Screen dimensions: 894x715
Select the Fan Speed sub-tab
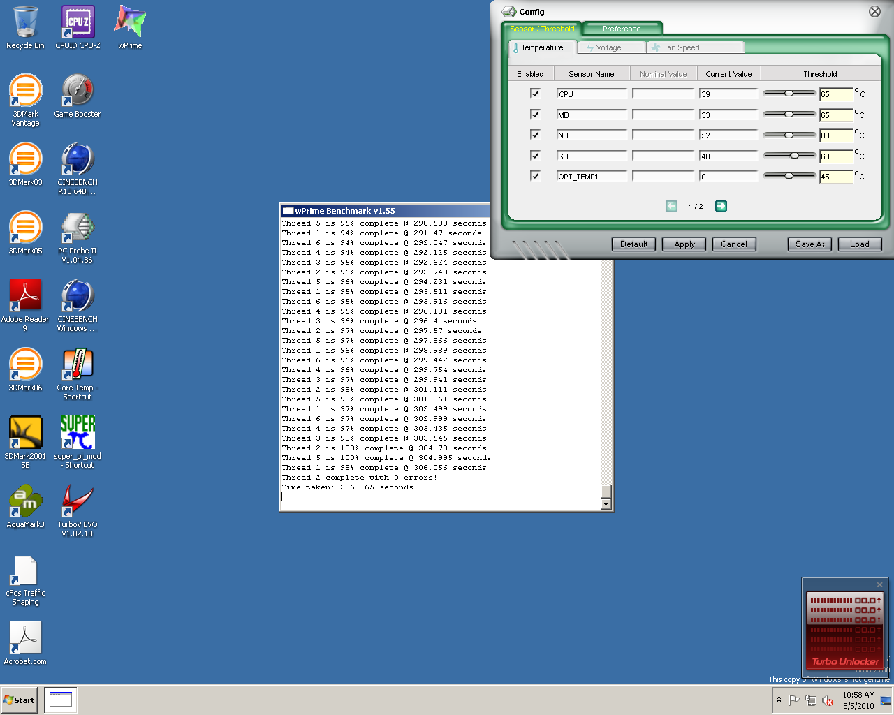[x=695, y=47]
